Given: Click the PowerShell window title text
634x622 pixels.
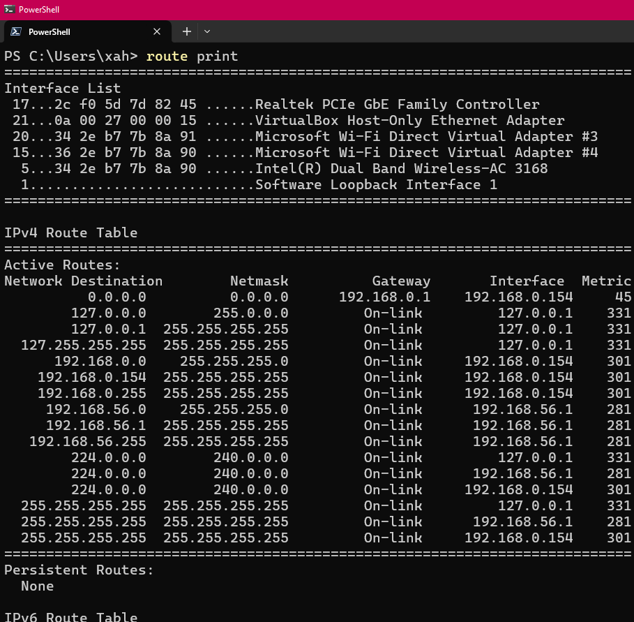Looking at the screenshot, I should click(x=39, y=10).
